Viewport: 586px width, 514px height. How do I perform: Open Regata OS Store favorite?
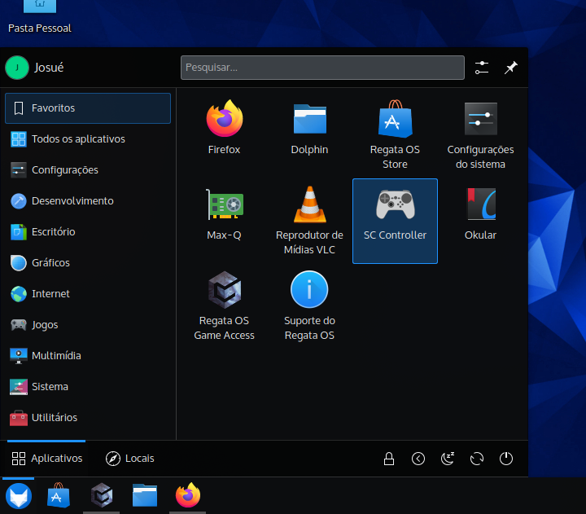click(395, 135)
